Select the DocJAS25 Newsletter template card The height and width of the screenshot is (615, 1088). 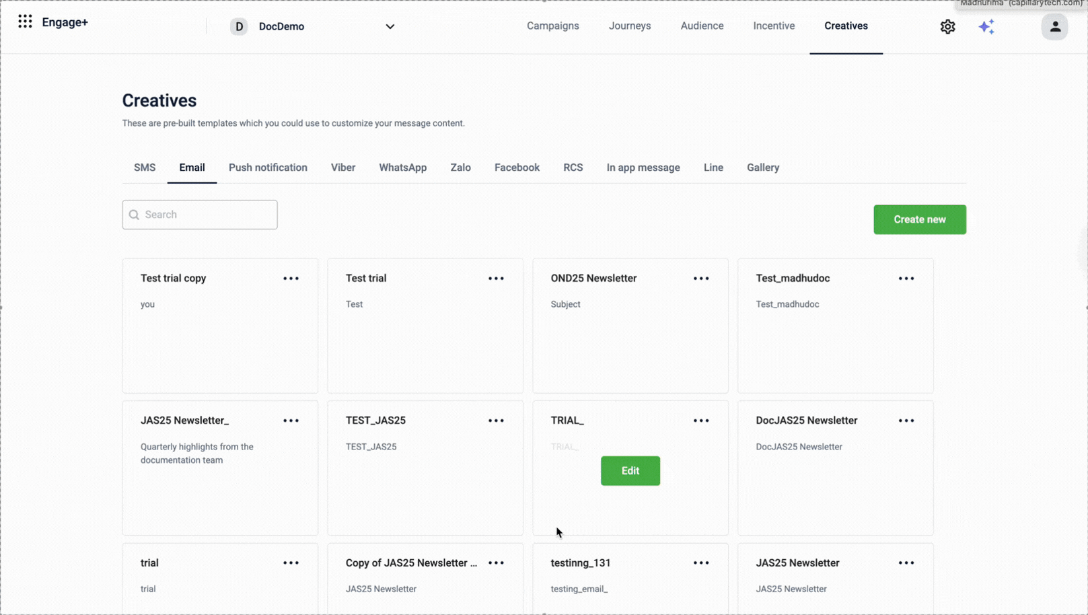click(836, 468)
